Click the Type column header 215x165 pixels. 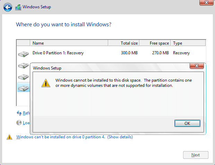(188, 43)
